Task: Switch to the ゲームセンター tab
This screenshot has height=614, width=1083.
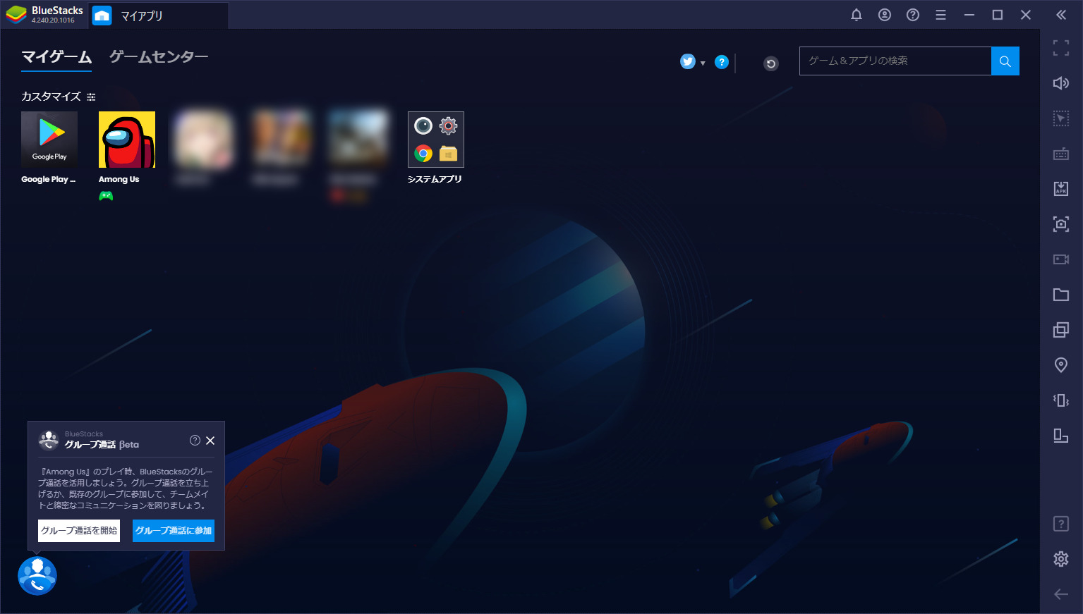Action: pos(159,57)
